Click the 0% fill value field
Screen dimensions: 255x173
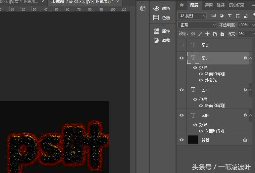(244, 34)
